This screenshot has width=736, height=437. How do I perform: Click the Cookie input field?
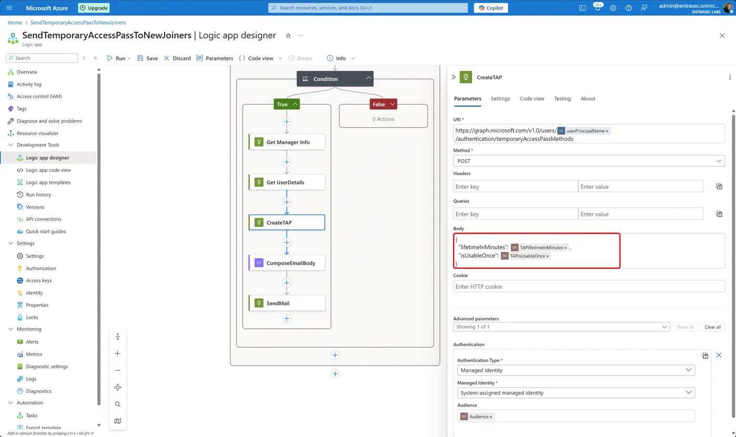point(589,287)
